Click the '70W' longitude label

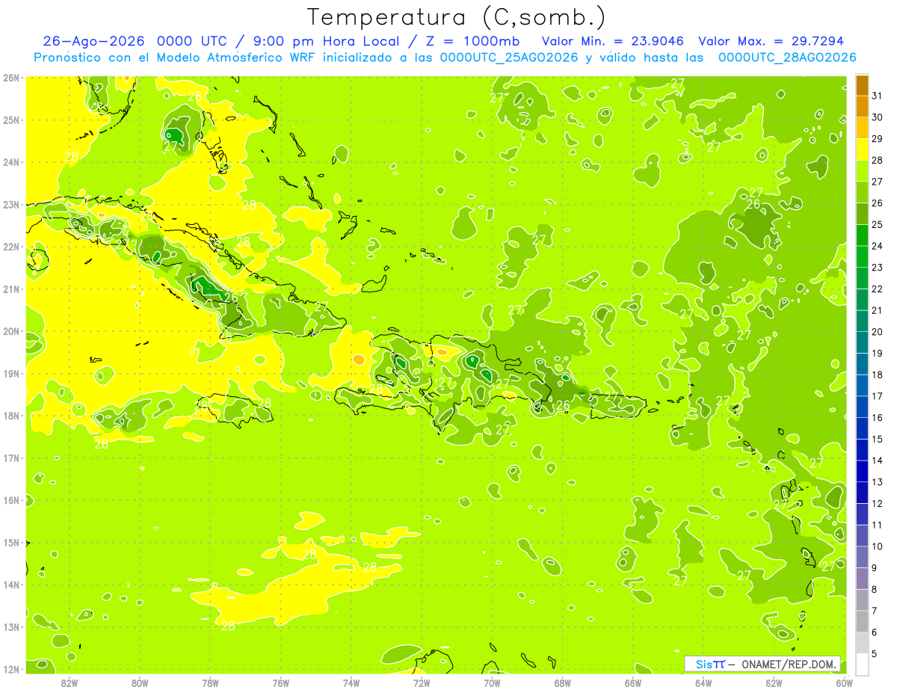pos(492,683)
